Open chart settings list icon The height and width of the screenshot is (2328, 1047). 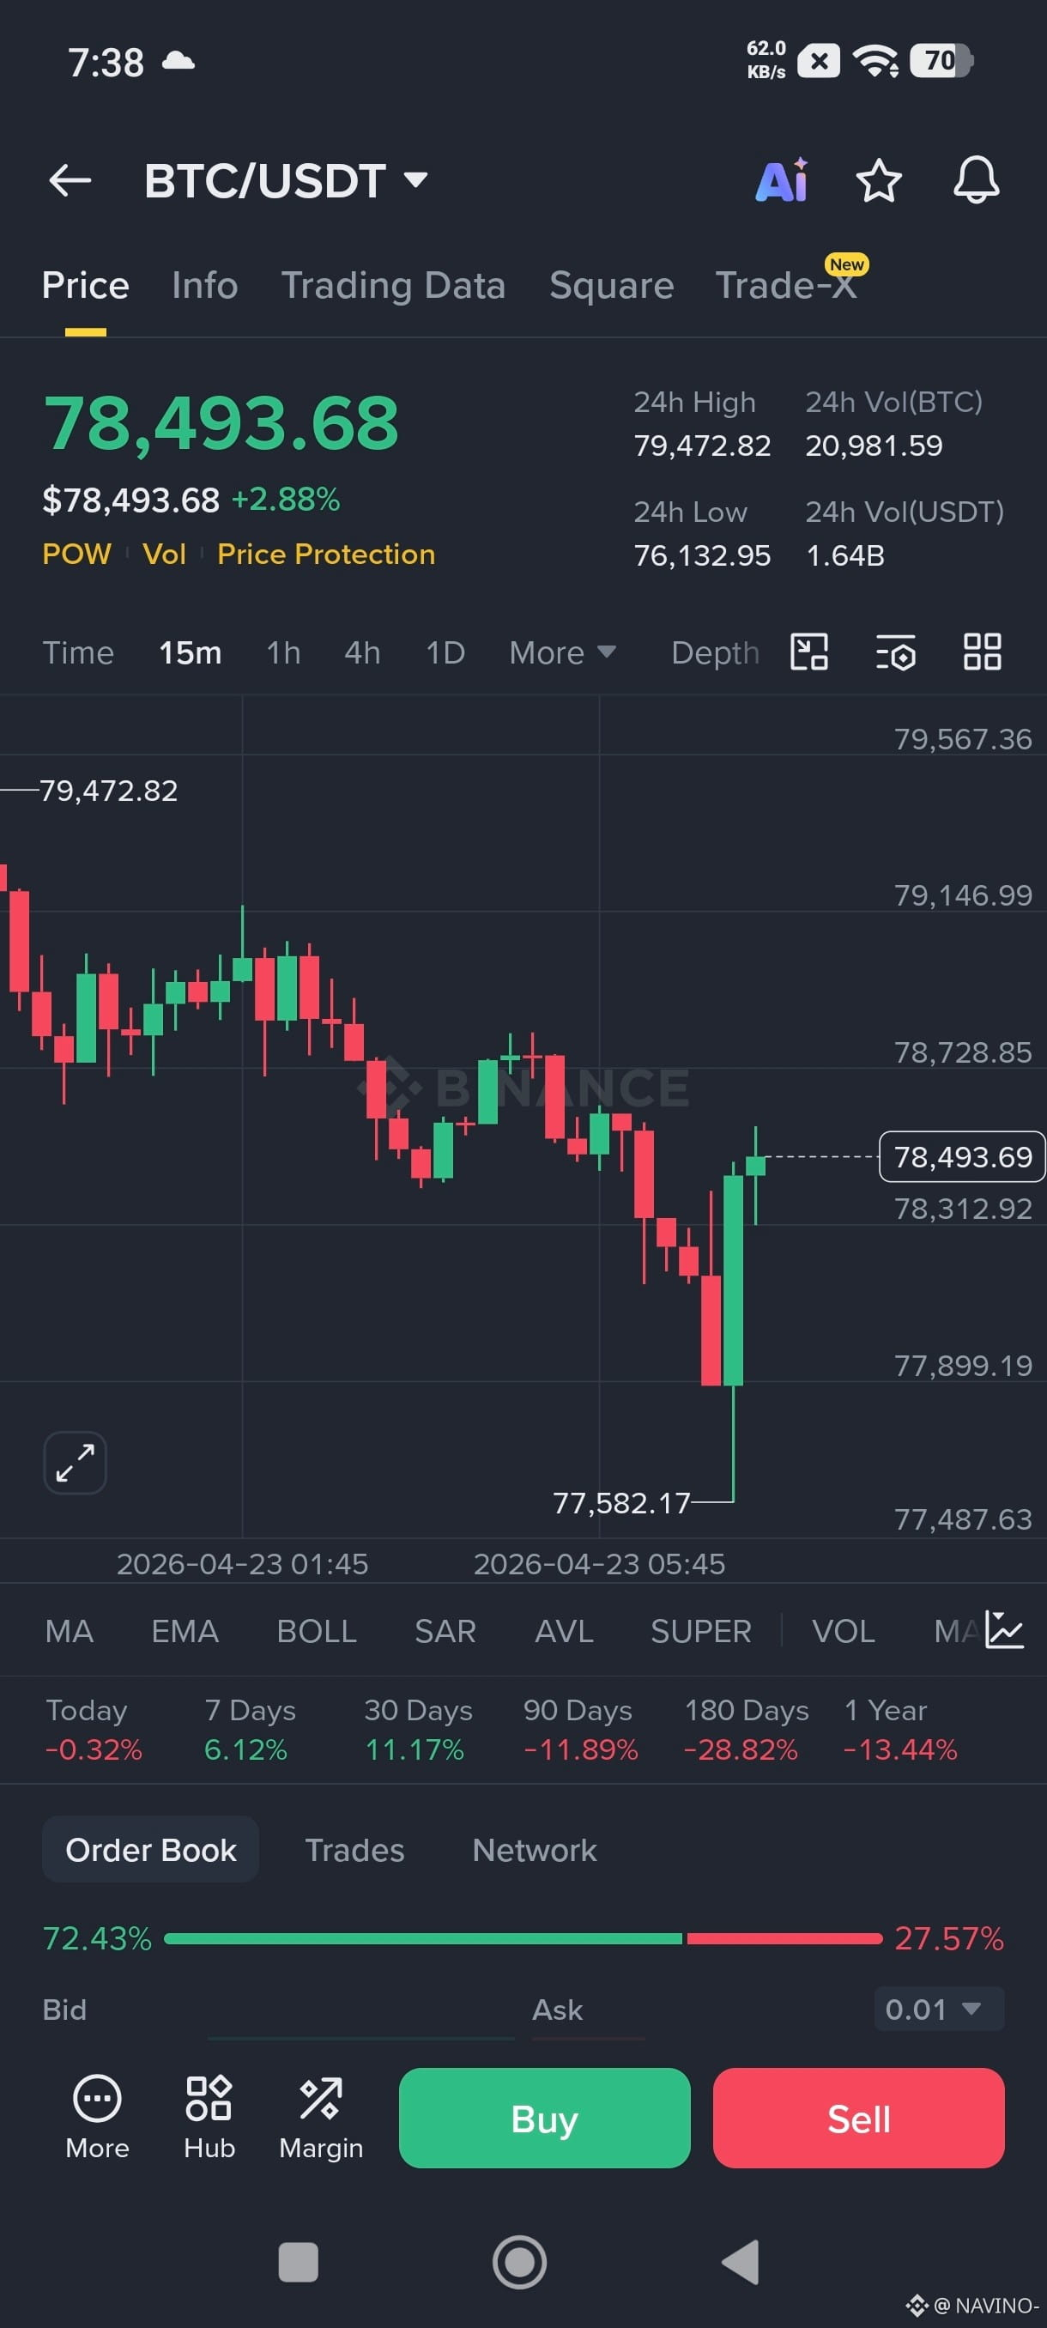(896, 652)
